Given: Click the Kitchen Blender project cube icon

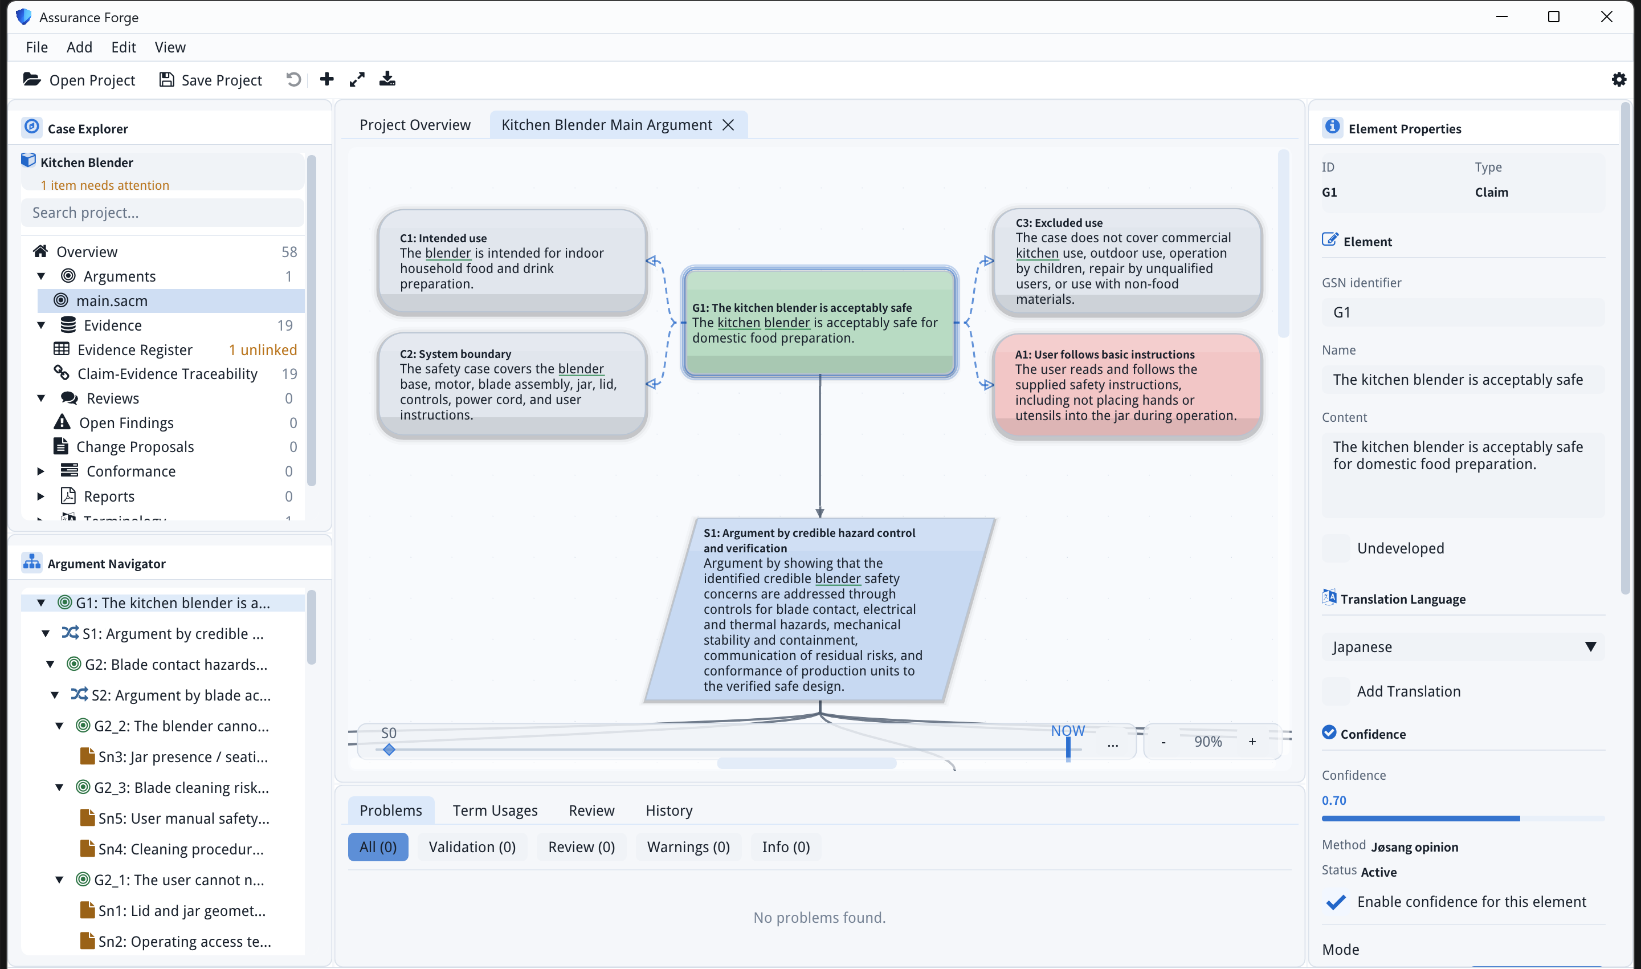Looking at the screenshot, I should (28, 161).
